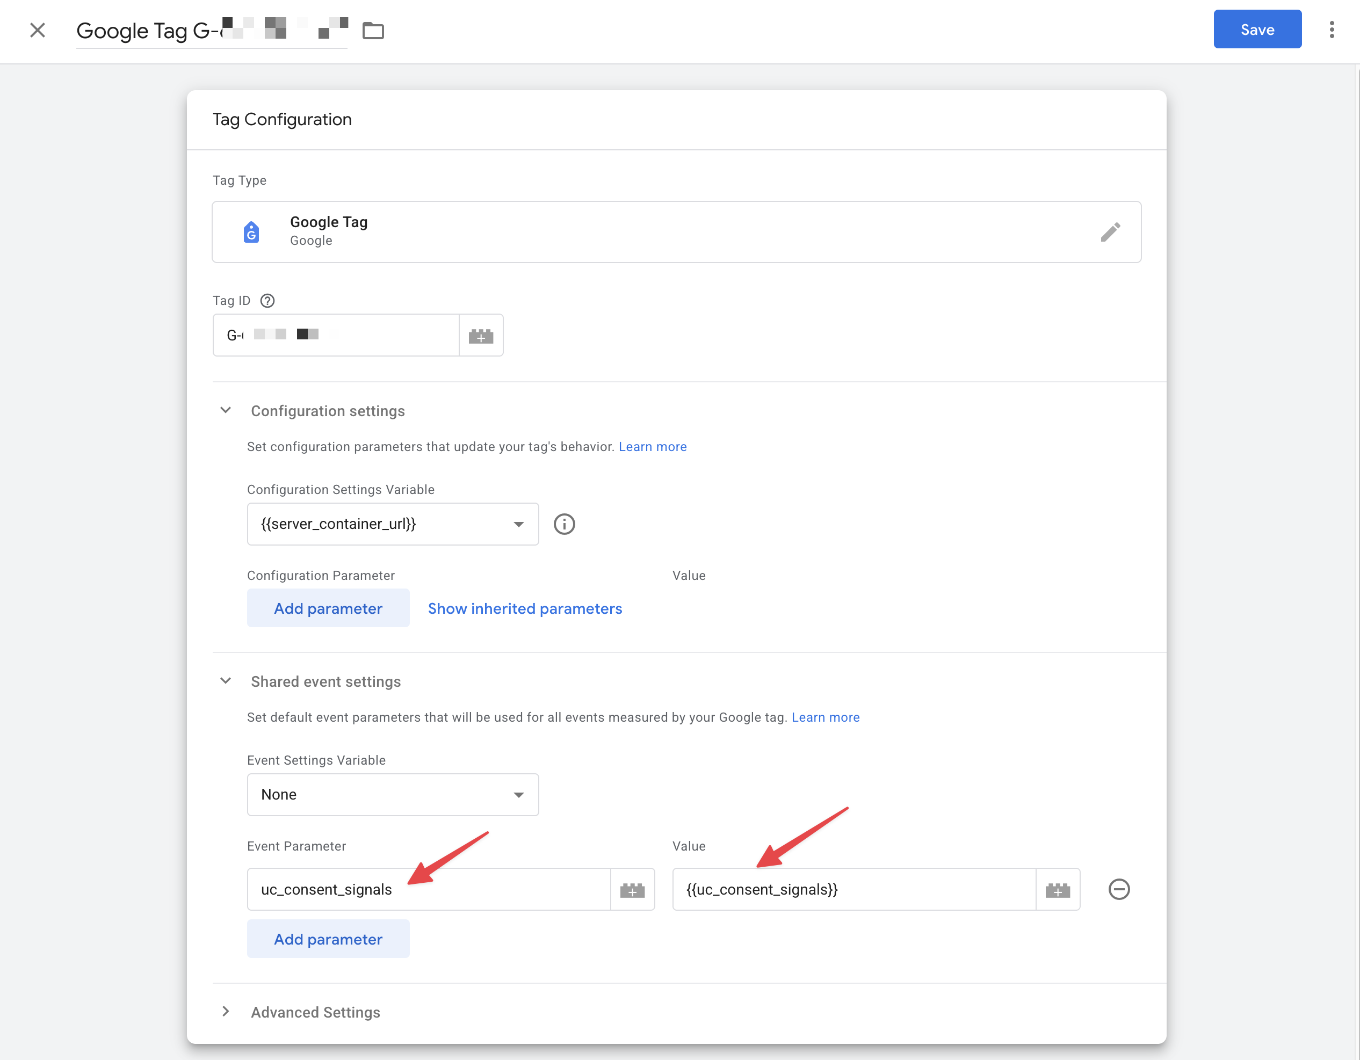Image resolution: width=1360 pixels, height=1060 pixels.
Task: Click the Shared event settings heading text
Action: click(325, 681)
